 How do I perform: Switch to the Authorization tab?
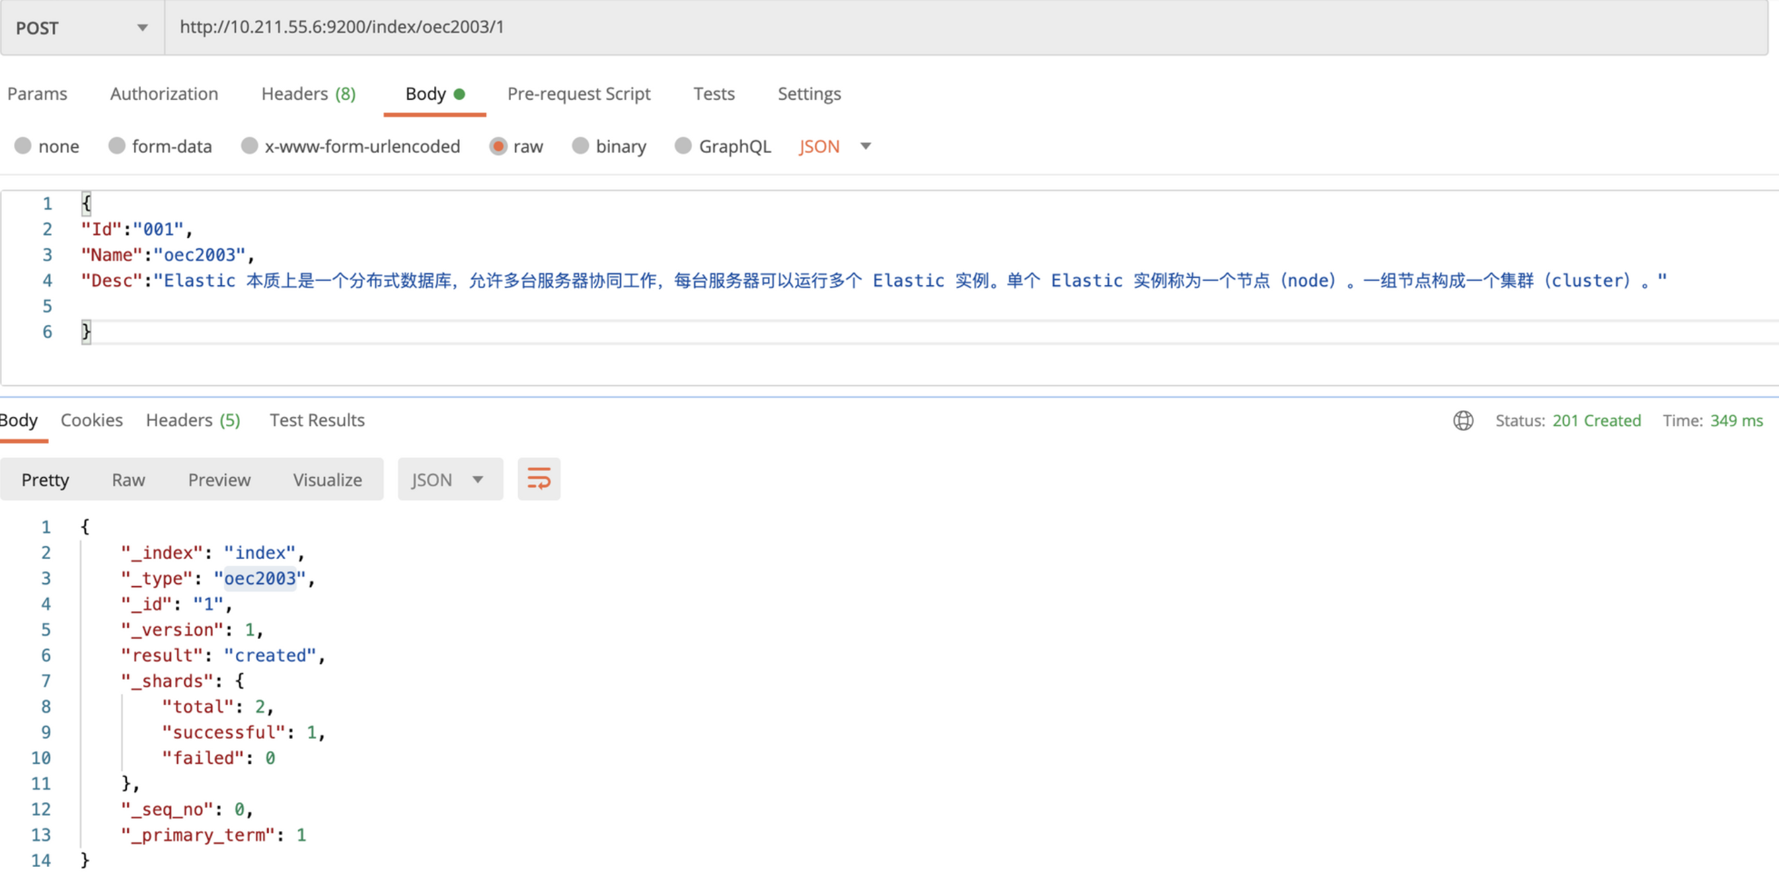(164, 94)
